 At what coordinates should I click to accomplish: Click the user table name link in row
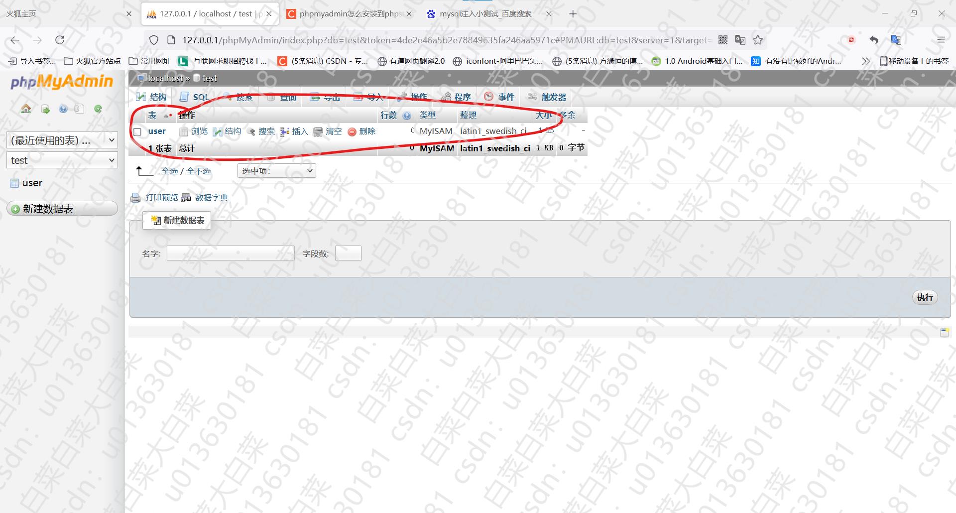point(157,131)
